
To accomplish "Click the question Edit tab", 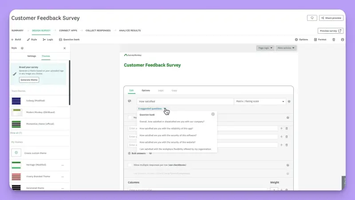I will click(x=131, y=90).
